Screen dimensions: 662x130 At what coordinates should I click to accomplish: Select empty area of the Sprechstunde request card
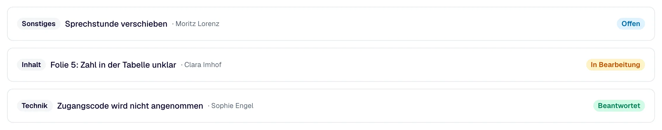pos(411,24)
